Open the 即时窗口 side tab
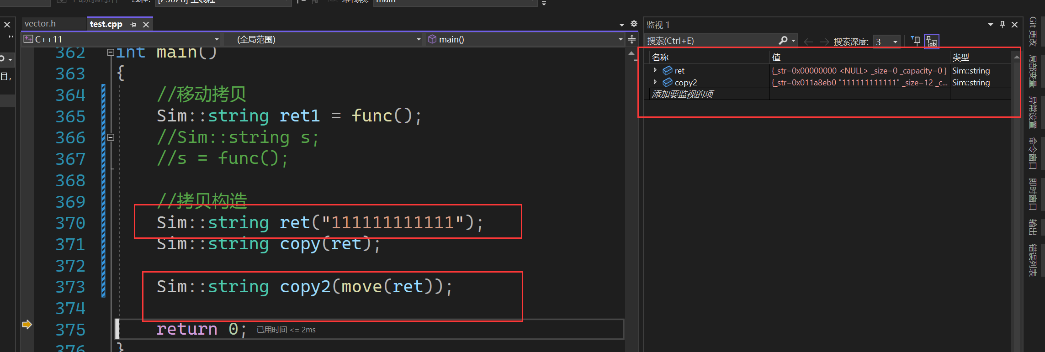This screenshot has width=1045, height=352. pyautogui.click(x=1033, y=194)
